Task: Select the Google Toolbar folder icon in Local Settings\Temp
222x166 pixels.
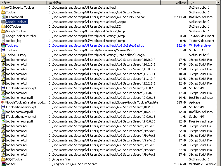Action: tap(3, 31)
